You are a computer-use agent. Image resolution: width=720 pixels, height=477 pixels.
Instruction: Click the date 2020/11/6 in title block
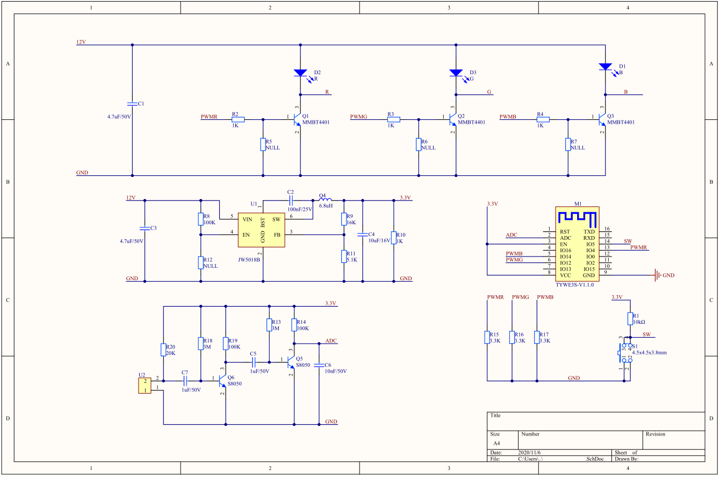530,453
